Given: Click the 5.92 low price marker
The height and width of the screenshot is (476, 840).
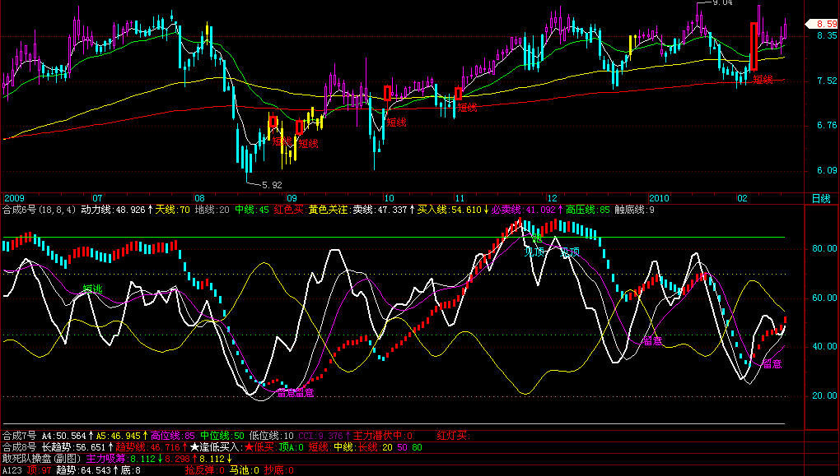Looking at the screenshot, I should pyautogui.click(x=272, y=185).
